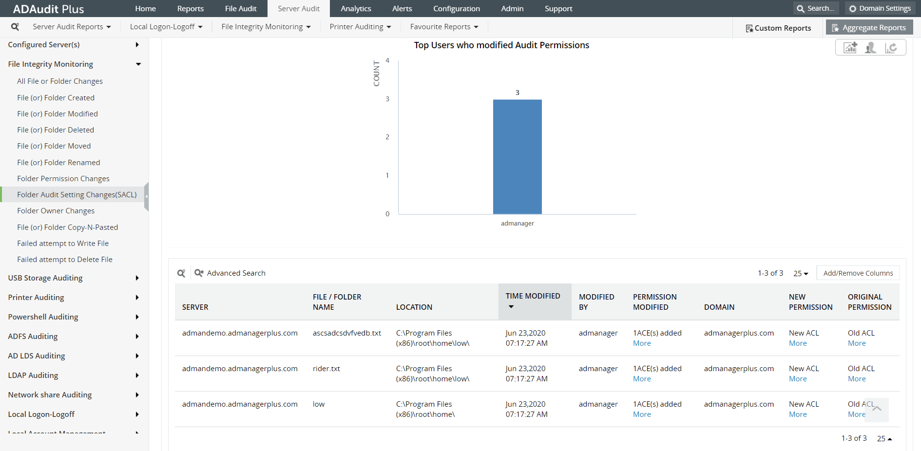This screenshot has height=451, width=921.
Task: Switch to the Alerts tab
Action: 402,9
